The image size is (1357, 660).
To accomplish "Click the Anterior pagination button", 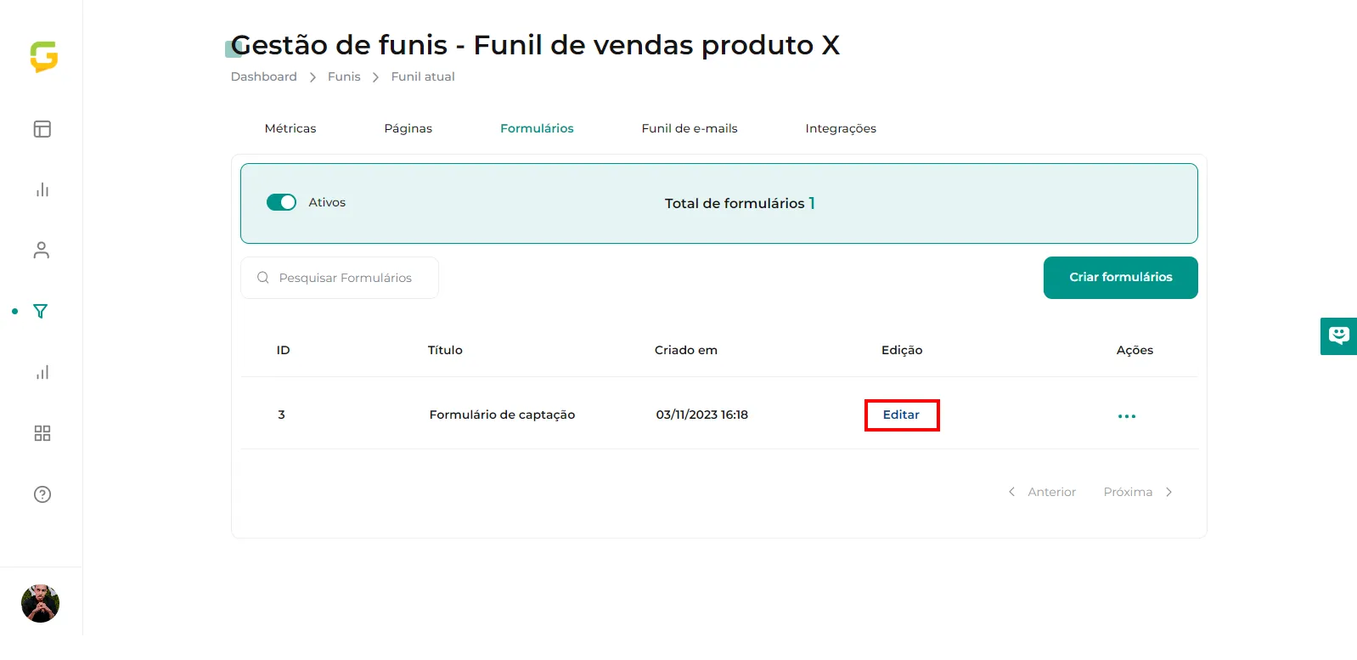I will tap(1042, 492).
